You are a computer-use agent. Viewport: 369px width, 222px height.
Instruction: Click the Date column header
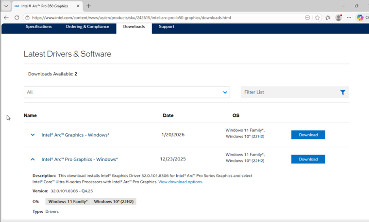168,115
